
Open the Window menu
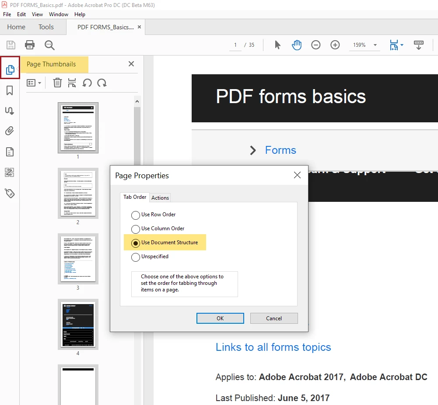[x=58, y=14]
